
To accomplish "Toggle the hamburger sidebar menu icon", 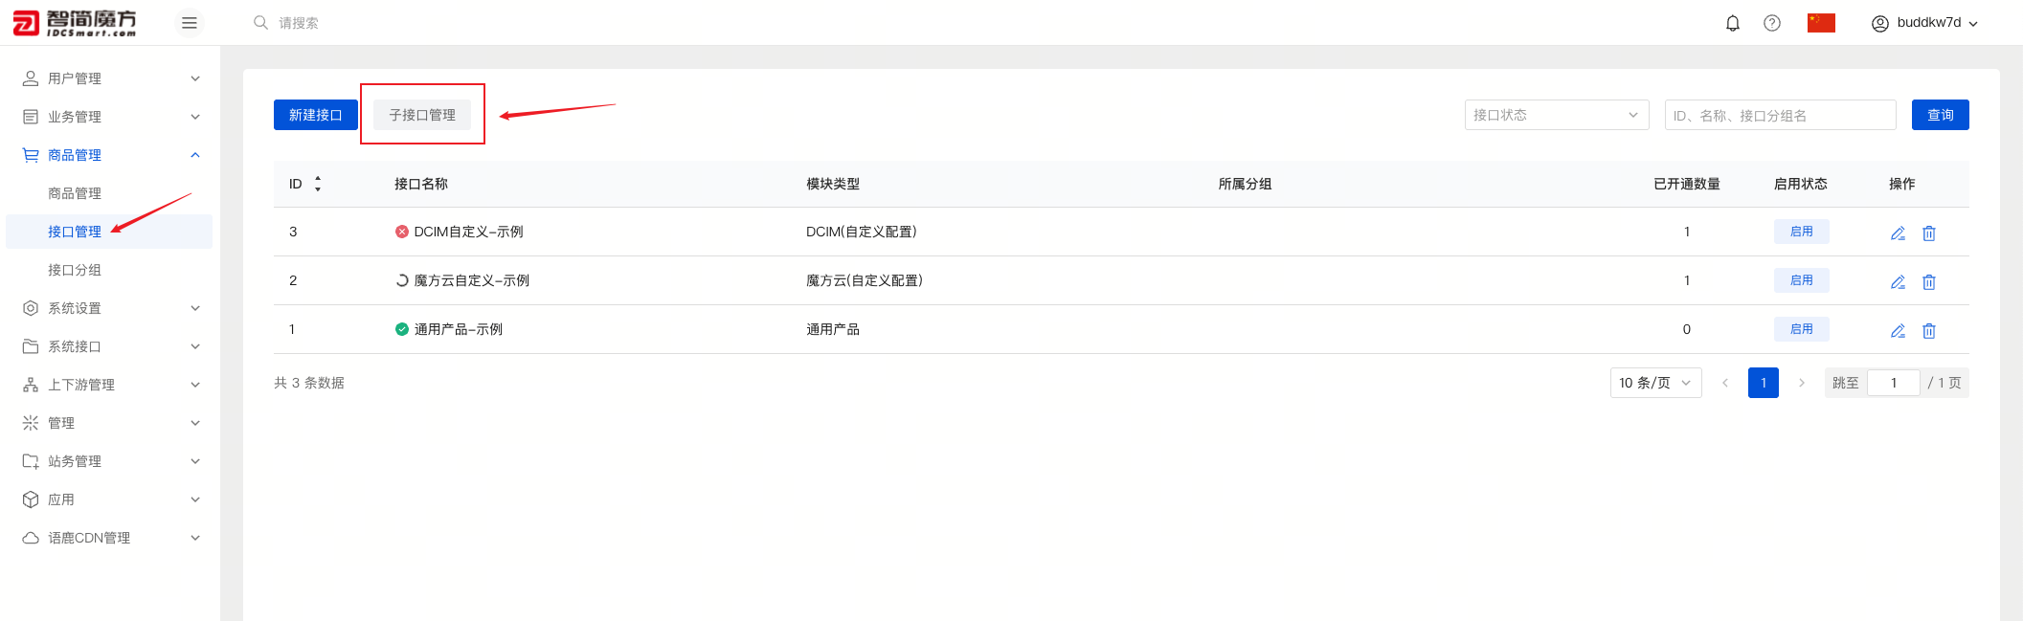I will 190,23.
